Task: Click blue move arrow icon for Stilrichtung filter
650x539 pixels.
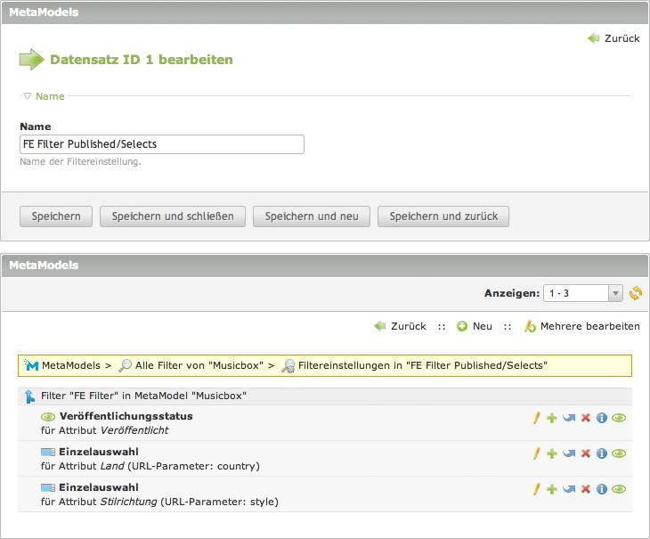Action: click(x=569, y=489)
